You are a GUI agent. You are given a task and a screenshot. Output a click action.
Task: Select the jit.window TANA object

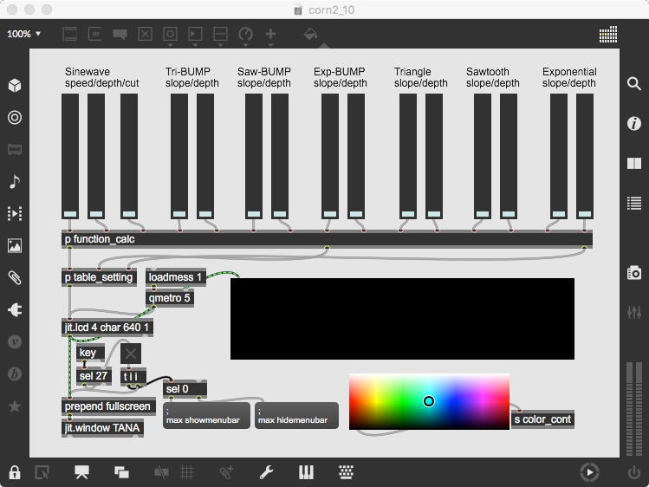(102, 428)
